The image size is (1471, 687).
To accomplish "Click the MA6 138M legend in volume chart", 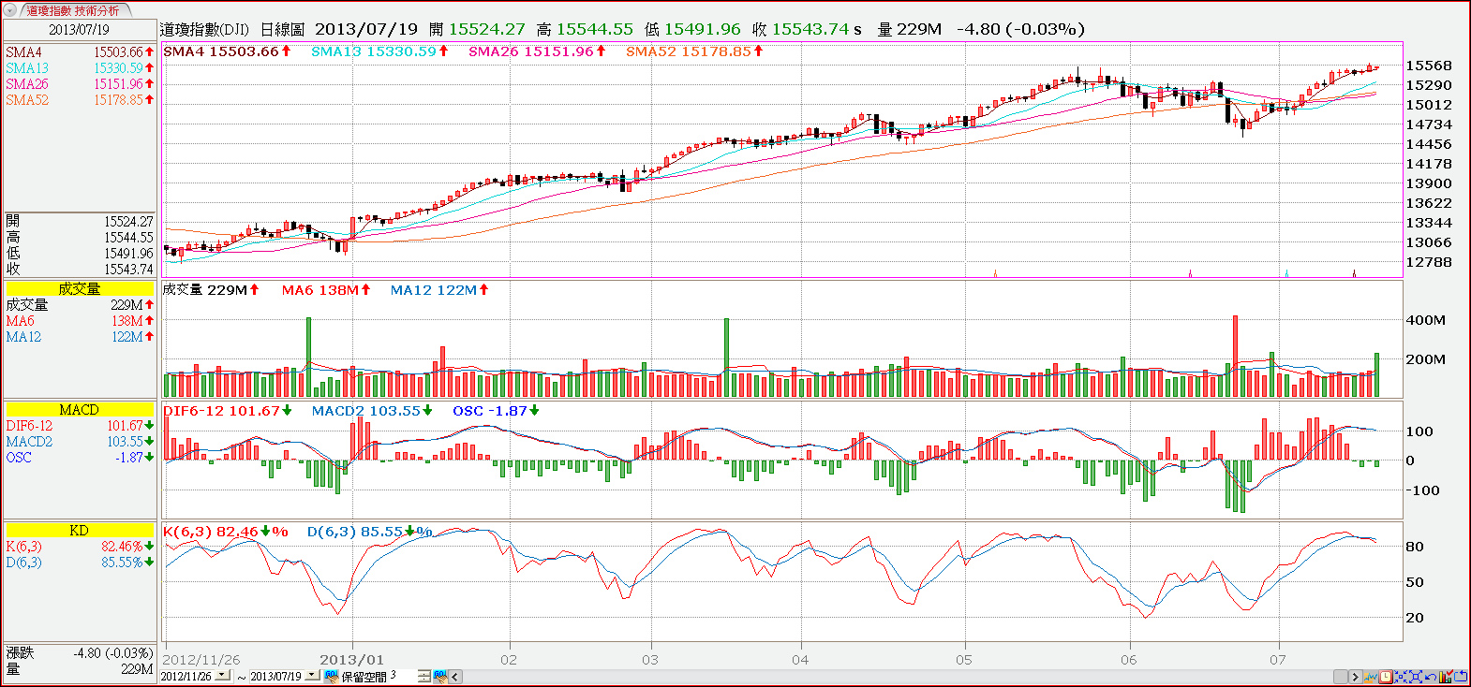I will (326, 290).
